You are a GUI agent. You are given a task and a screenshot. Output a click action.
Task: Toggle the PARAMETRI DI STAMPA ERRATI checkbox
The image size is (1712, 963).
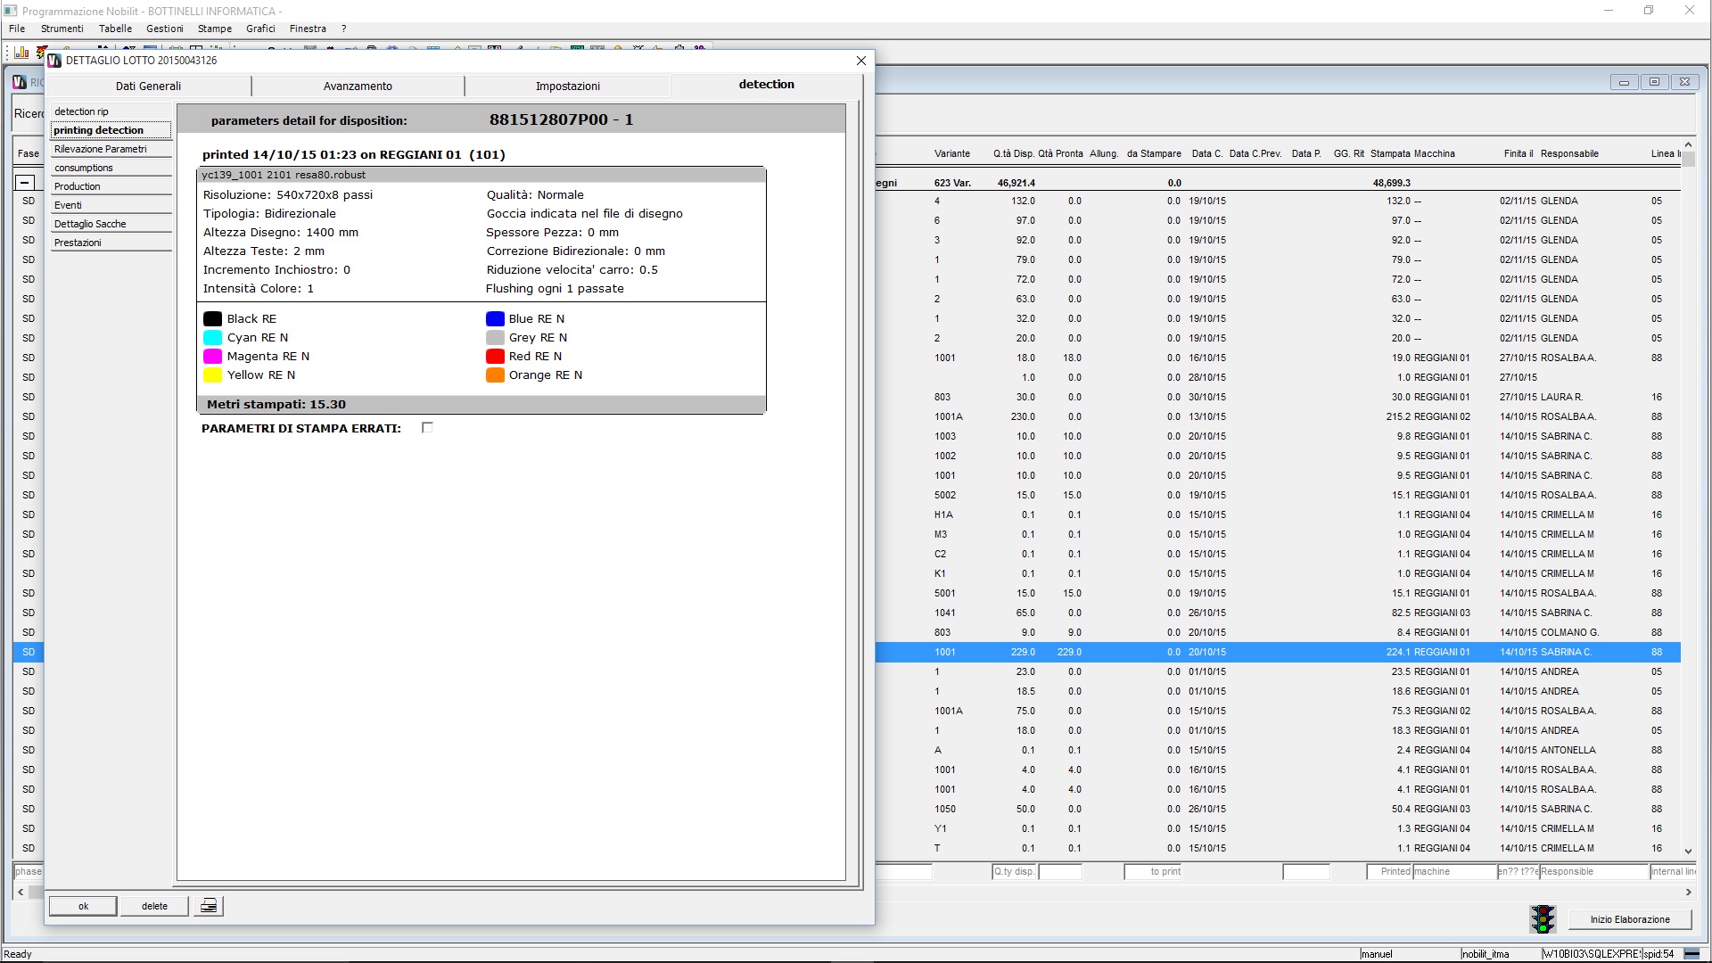427,428
